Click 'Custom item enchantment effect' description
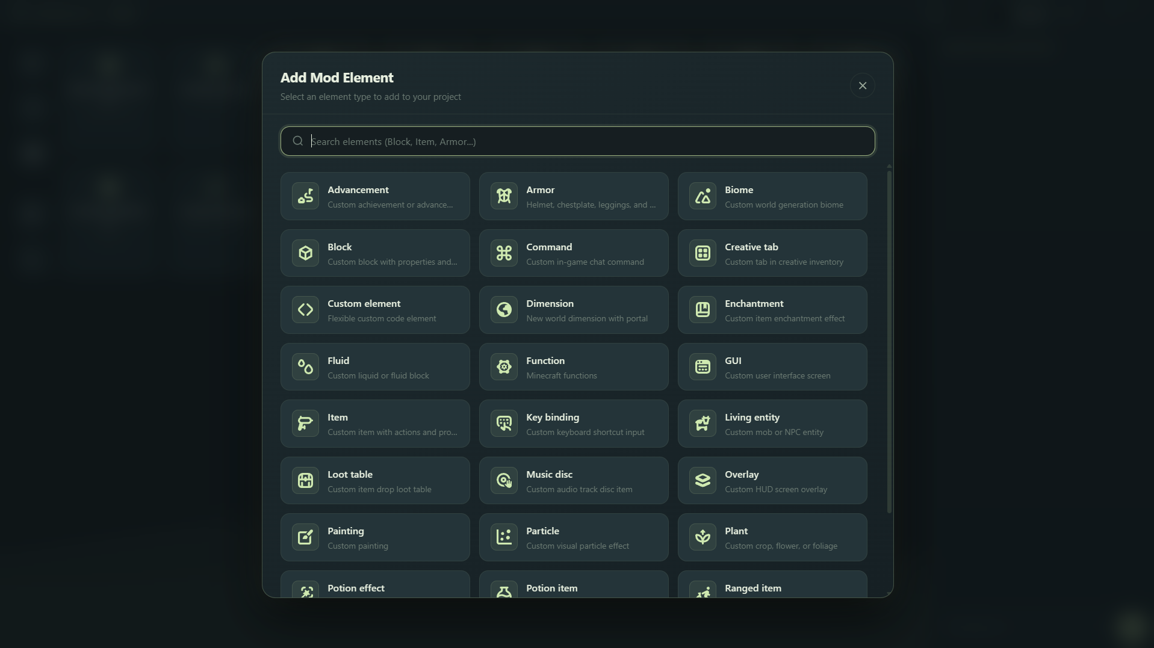 coord(784,319)
